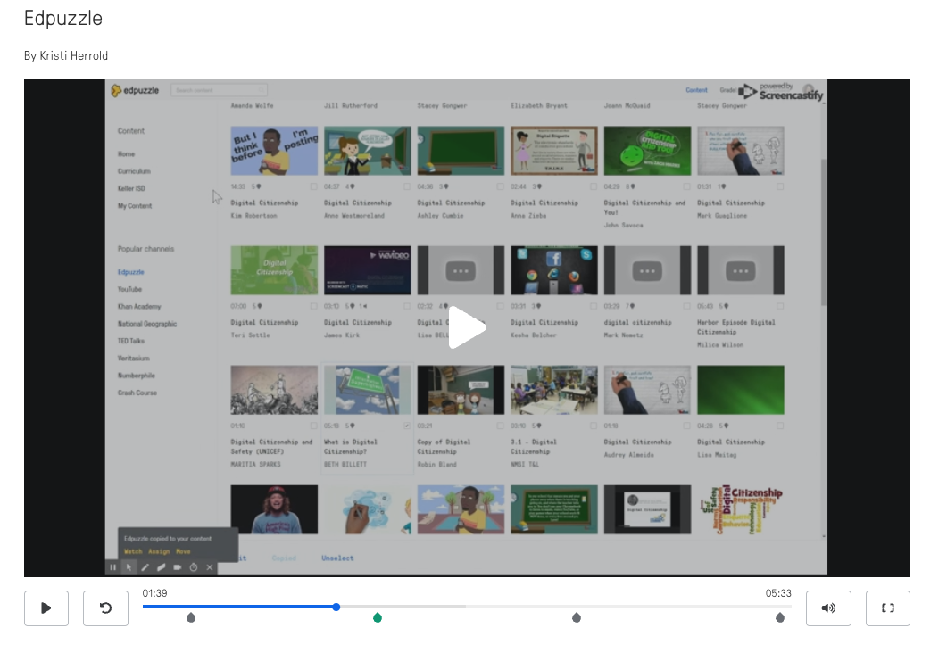This screenshot has height=653, width=947.
Task: Check the box for Harbor Episode Digital Citizenship
Action: pyautogui.click(x=780, y=307)
